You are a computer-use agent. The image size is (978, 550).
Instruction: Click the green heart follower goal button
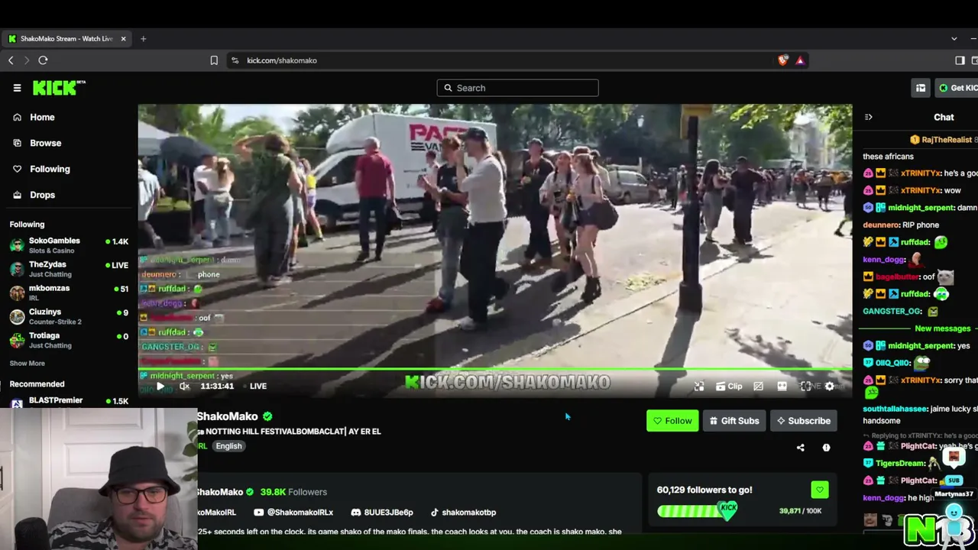click(820, 490)
